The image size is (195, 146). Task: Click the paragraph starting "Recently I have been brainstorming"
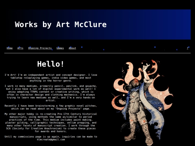click(51, 107)
